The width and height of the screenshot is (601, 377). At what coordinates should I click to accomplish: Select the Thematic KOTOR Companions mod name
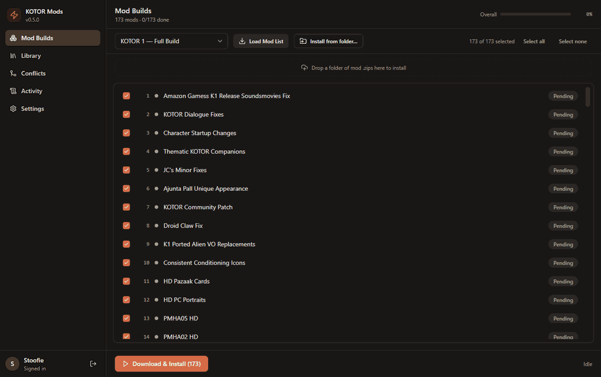tap(204, 151)
